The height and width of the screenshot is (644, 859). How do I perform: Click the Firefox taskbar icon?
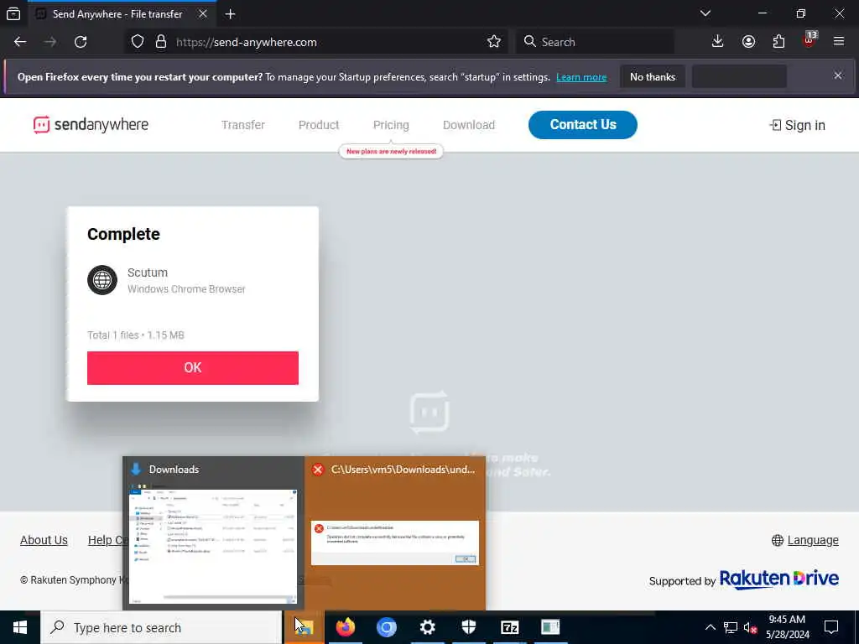pyautogui.click(x=345, y=627)
